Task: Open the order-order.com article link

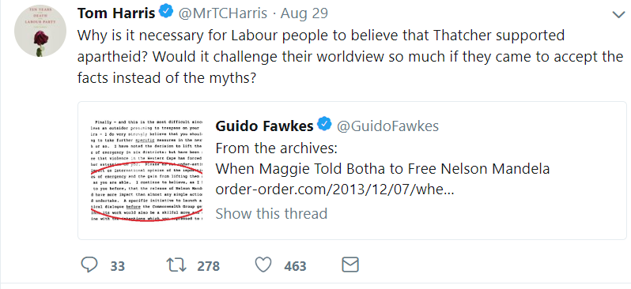Action: click(x=334, y=189)
